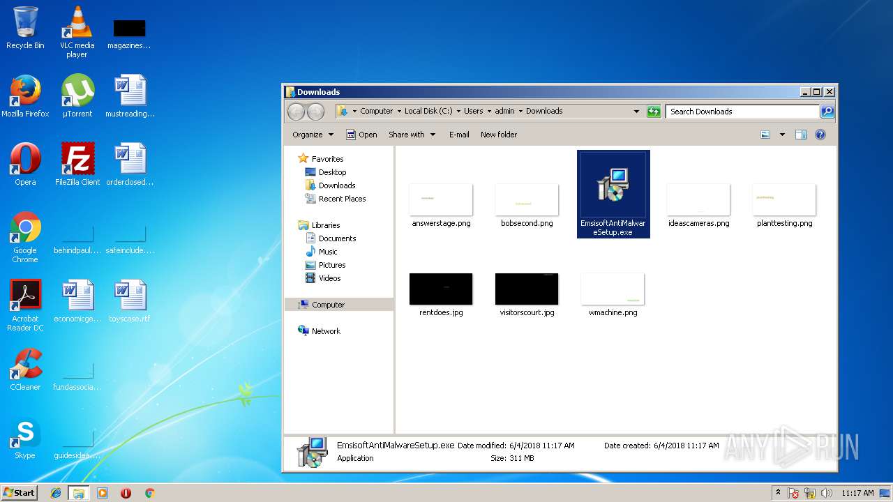
Task: Click E-mail in the toolbar
Action: coord(459,135)
